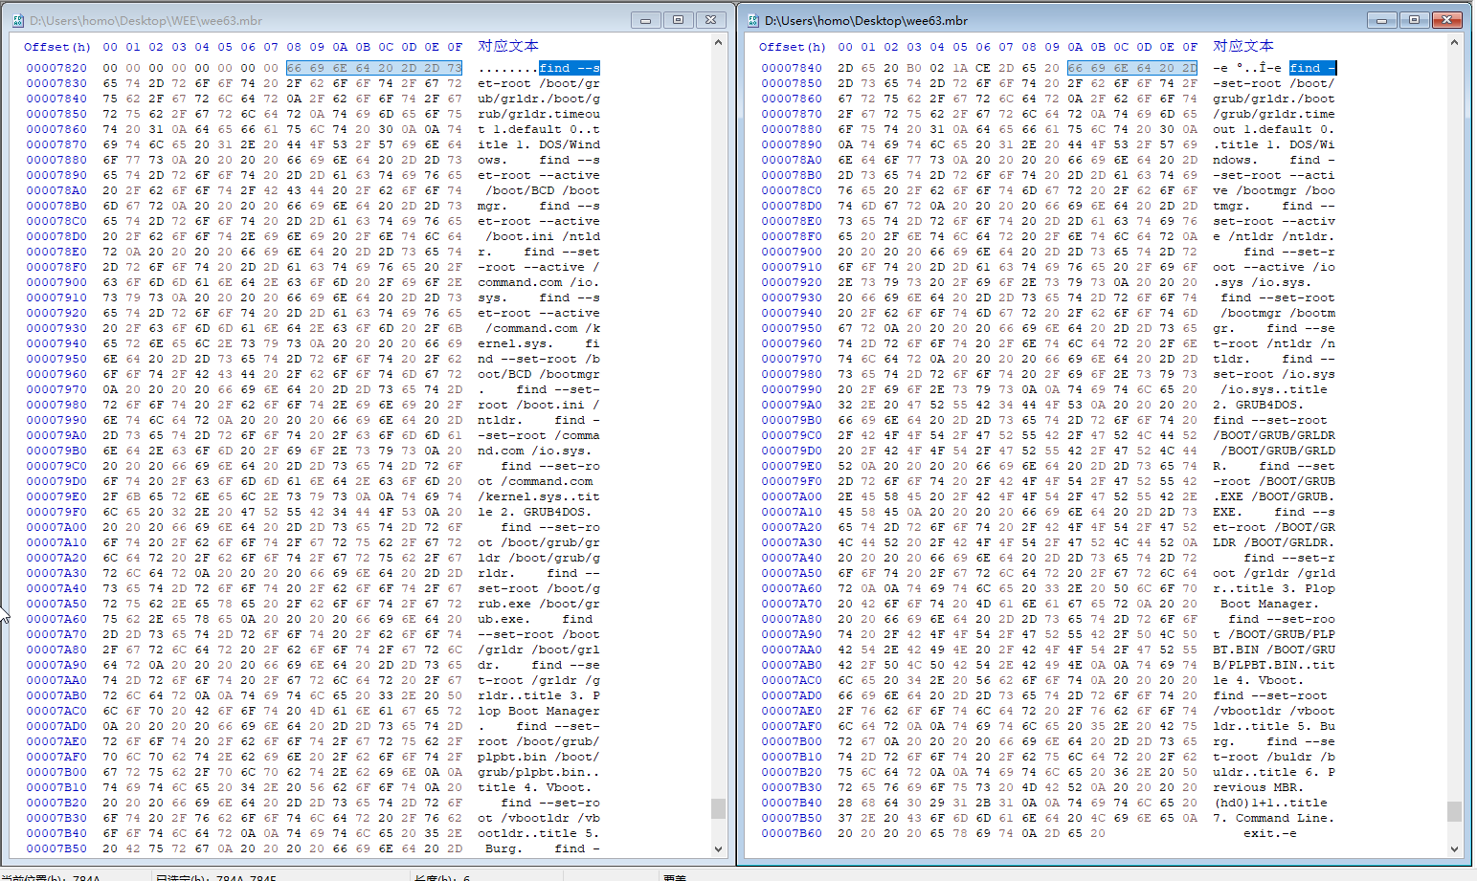Click the 对应文本 column header in the right window

[1243, 46]
